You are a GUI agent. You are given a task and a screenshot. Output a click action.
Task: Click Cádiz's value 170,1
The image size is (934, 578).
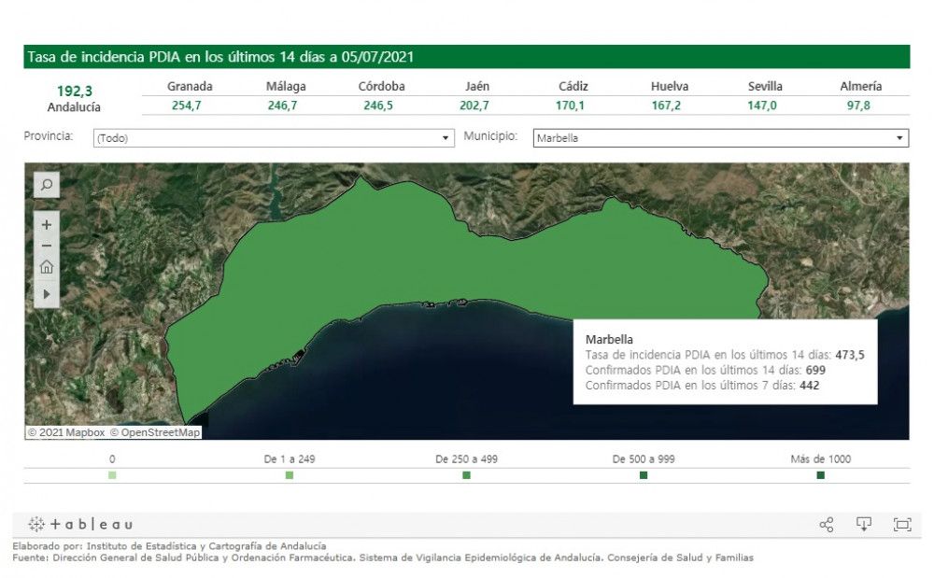pos(570,106)
